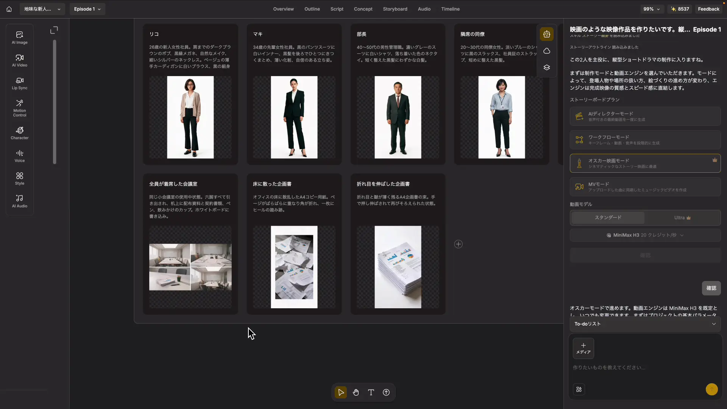
Task: Click the 確認 chat bubble button
Action: 711,288
